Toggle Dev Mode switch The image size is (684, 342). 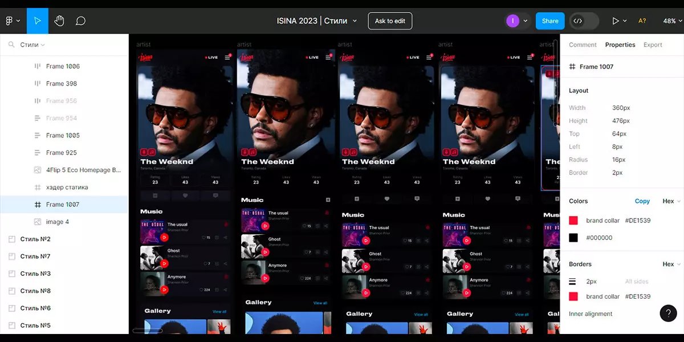point(584,21)
